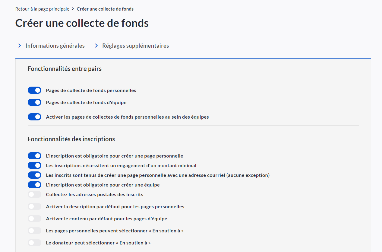Enable personal pages « En soutien à » selection
The height and width of the screenshot is (252, 382).
34,231
